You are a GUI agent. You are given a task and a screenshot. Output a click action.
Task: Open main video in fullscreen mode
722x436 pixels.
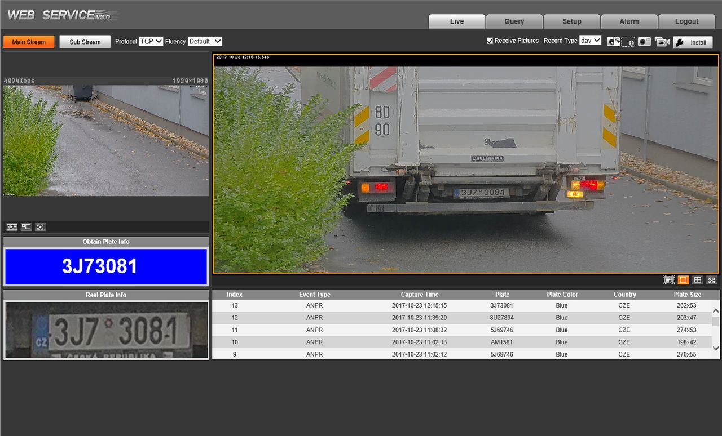point(712,280)
